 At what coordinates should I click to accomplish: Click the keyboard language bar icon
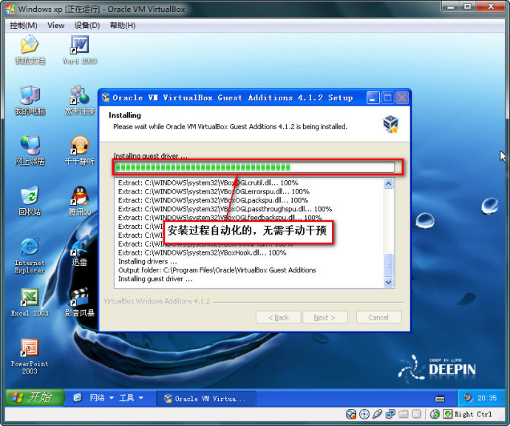(x=440, y=398)
